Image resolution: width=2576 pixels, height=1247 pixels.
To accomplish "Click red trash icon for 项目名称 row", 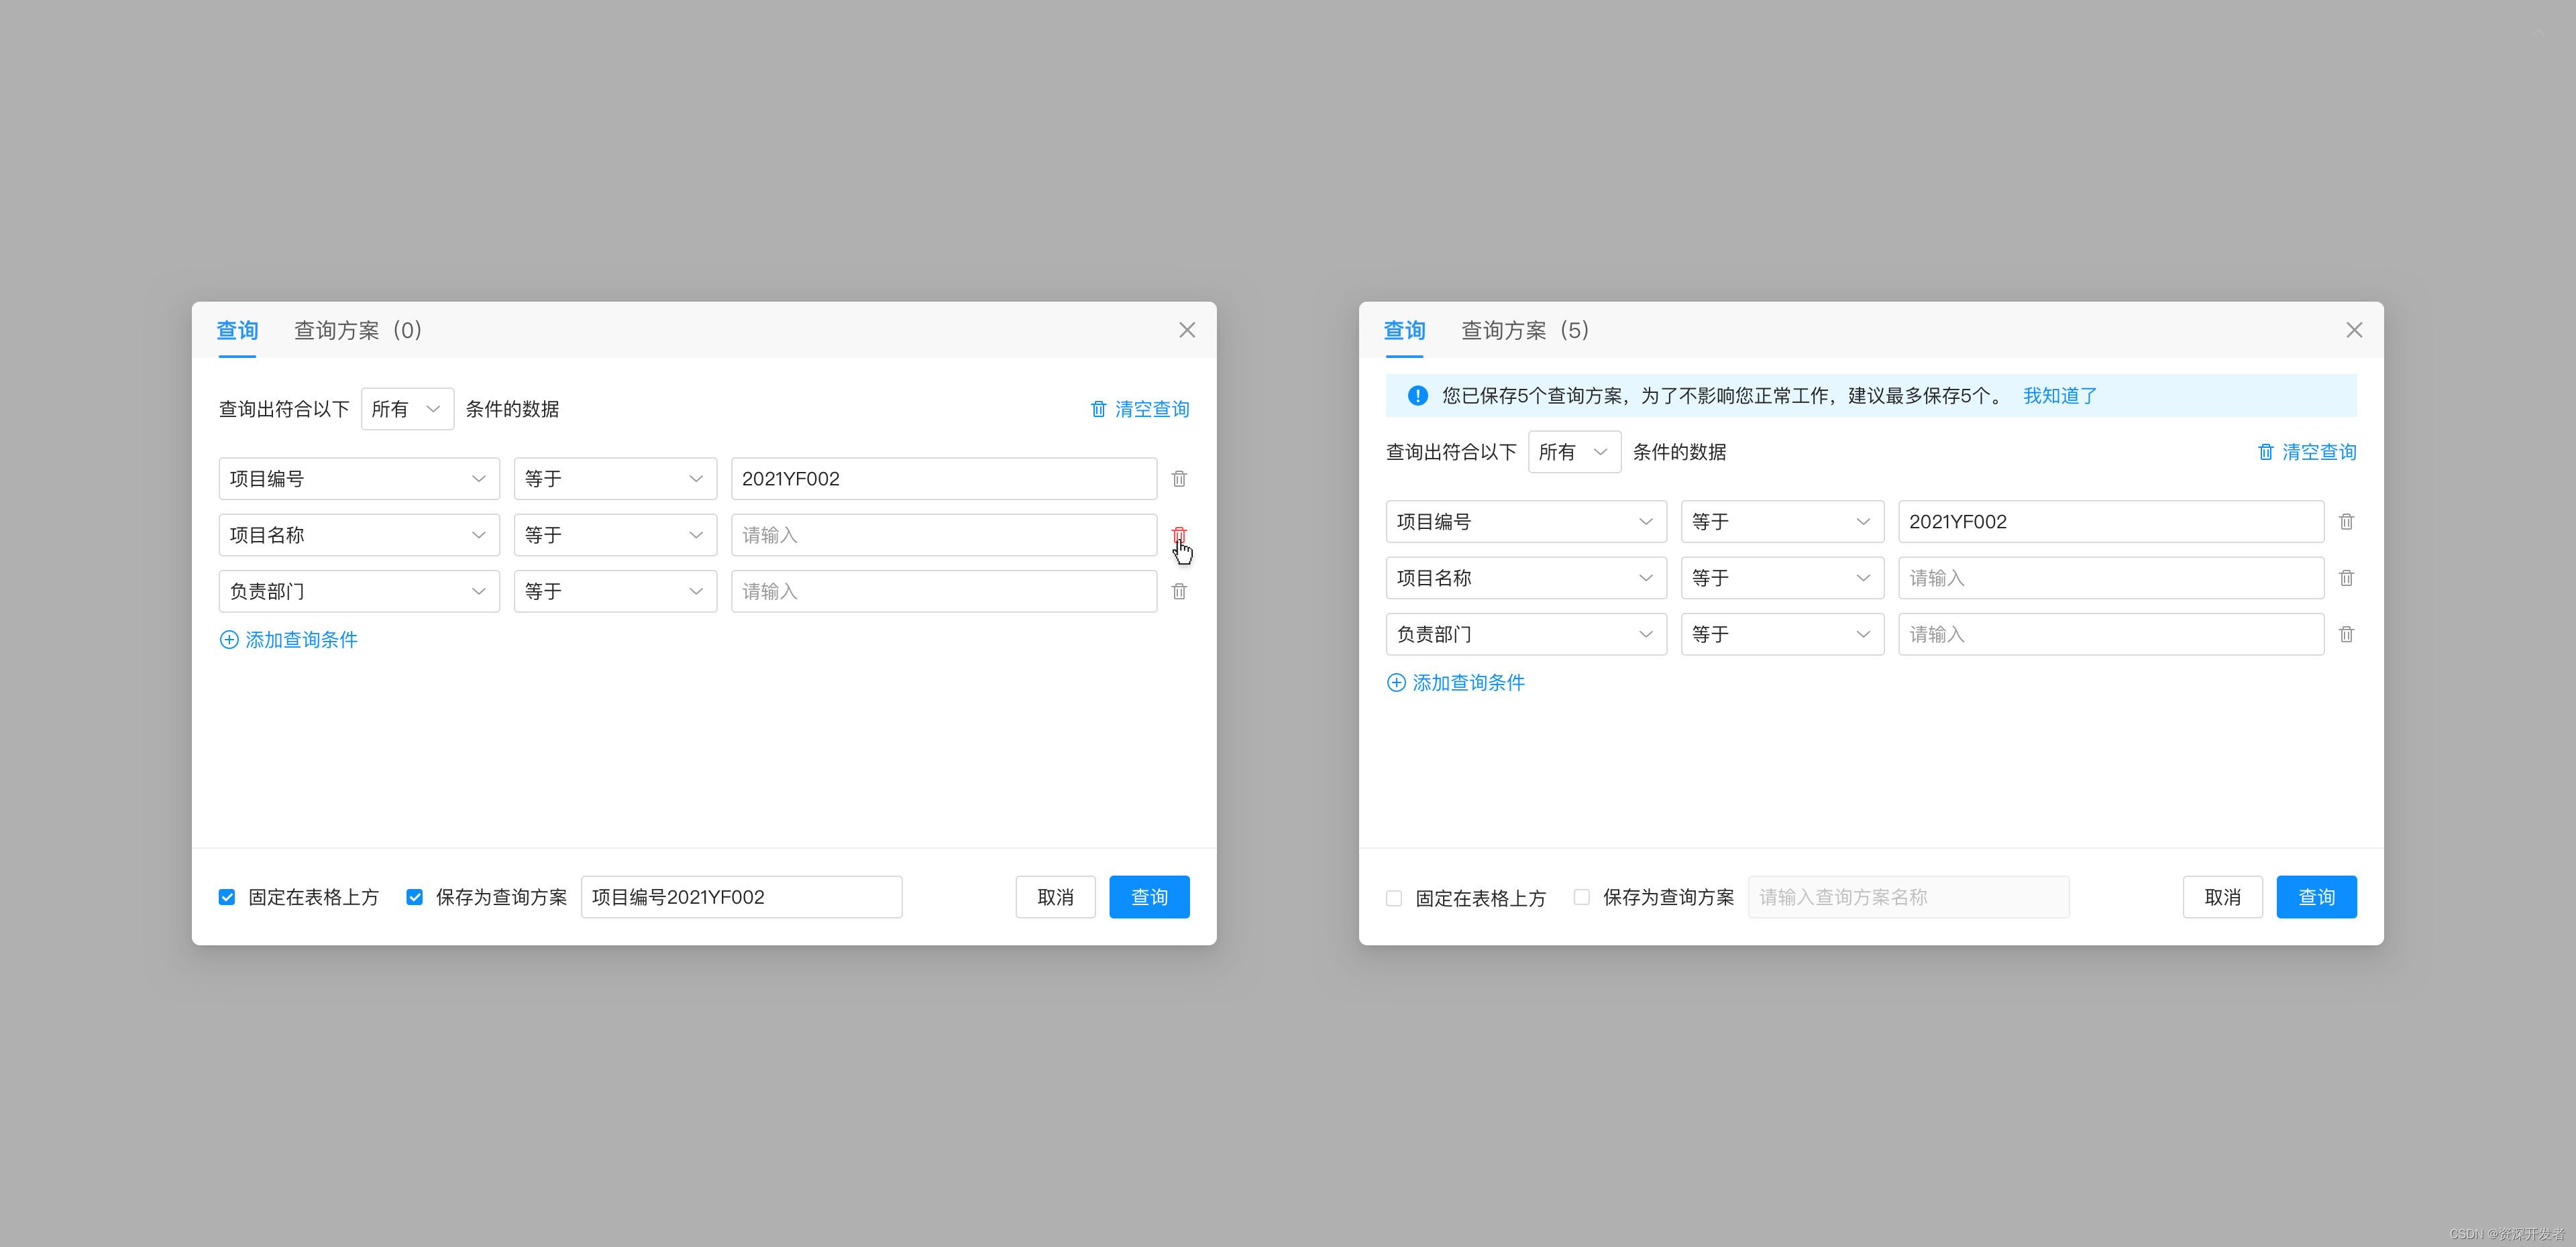I will click(x=1179, y=534).
